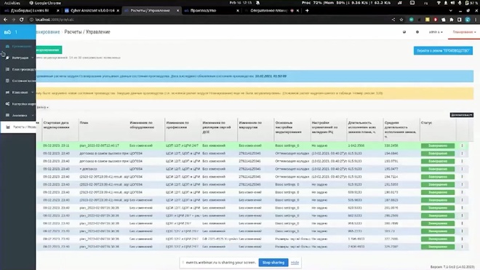Open a new Chrome tab
This screenshot has width=480, height=270.
point(307,10)
